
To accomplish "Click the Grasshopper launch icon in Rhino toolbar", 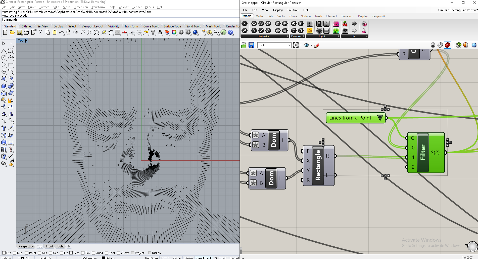I will click(223, 32).
